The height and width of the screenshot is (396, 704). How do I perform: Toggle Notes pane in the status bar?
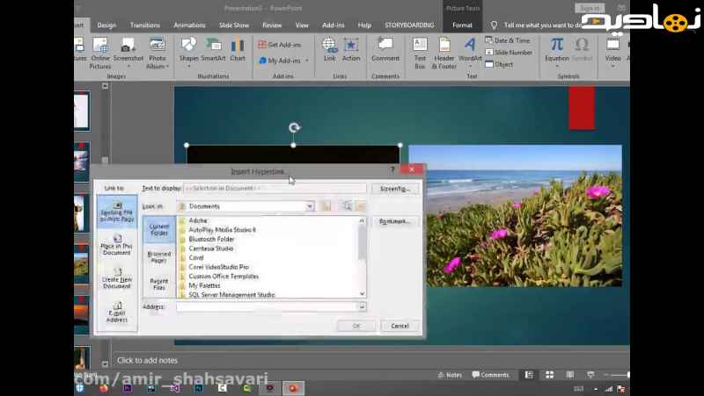tap(450, 375)
